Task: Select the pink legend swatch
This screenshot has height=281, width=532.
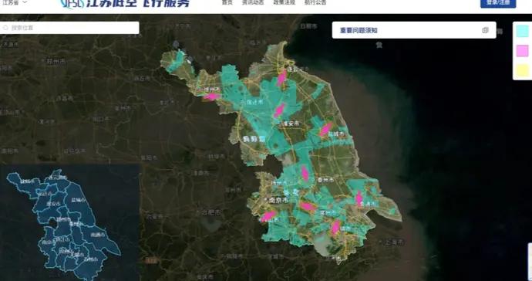Action: (x=523, y=51)
